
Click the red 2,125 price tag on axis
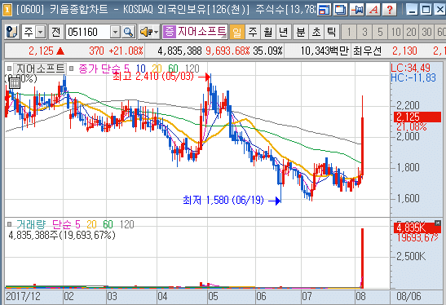[417, 117]
